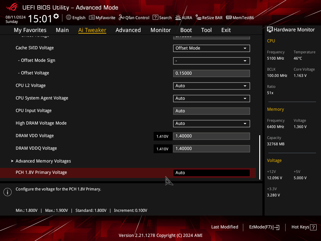Image resolution: width=321 pixels, height=241 pixels.
Task: Open the AURA lighting icon
Action: (x=178, y=18)
